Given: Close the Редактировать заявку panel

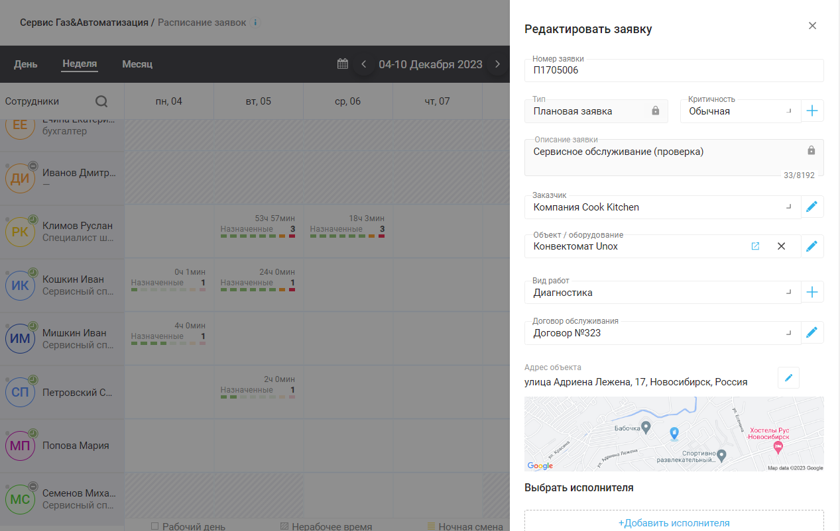Looking at the screenshot, I should coord(812,26).
